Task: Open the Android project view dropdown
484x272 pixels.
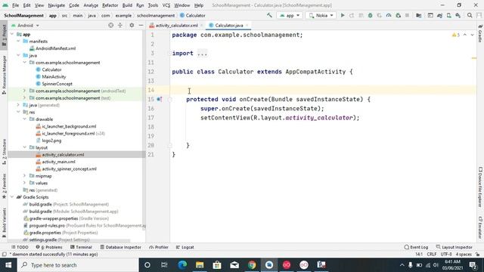Action: coord(25,25)
